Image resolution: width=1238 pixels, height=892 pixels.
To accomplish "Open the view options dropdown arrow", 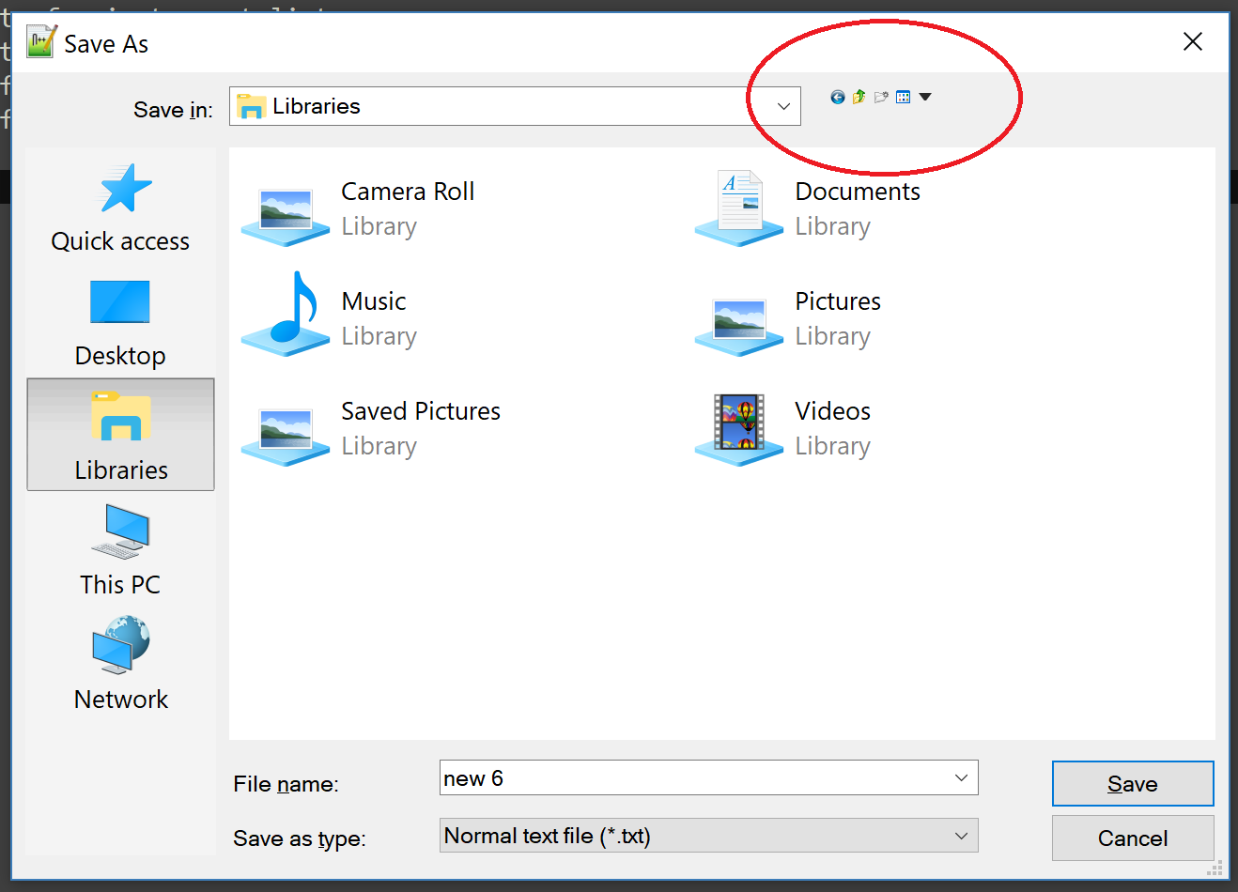I will point(925,97).
